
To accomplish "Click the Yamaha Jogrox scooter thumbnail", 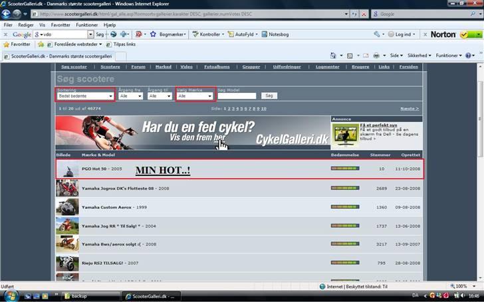I will click(67, 188).
